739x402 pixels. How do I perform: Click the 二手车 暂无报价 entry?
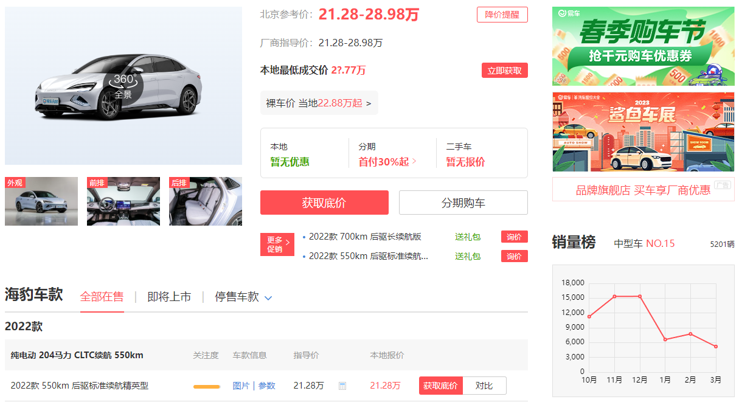(466, 154)
